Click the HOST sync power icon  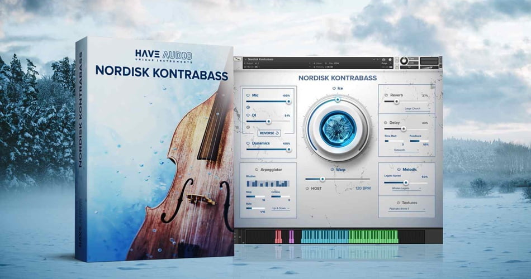click(307, 189)
